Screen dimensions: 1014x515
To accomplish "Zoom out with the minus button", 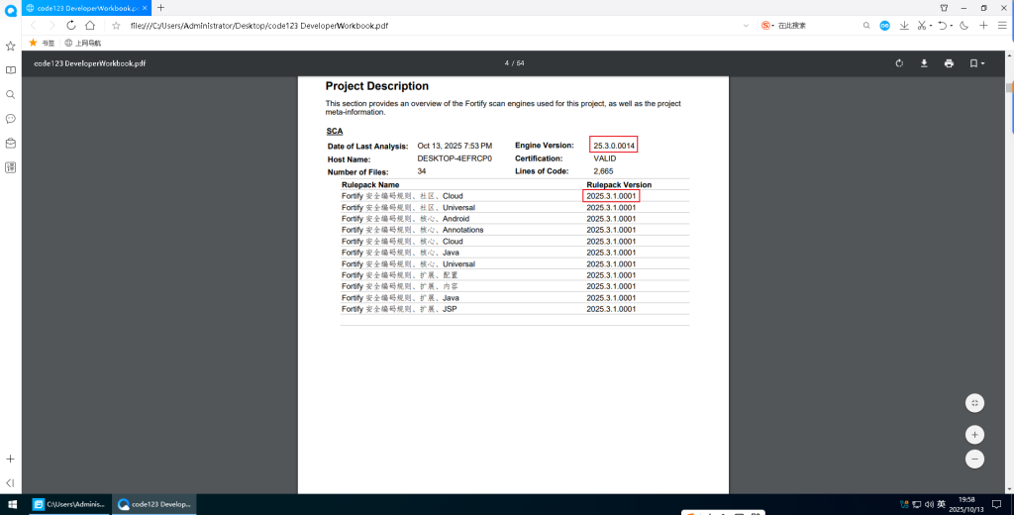I will point(975,460).
